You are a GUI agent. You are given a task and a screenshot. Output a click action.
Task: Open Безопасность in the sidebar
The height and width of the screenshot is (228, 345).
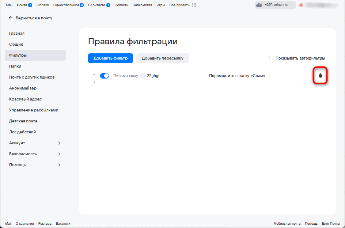coord(23,154)
